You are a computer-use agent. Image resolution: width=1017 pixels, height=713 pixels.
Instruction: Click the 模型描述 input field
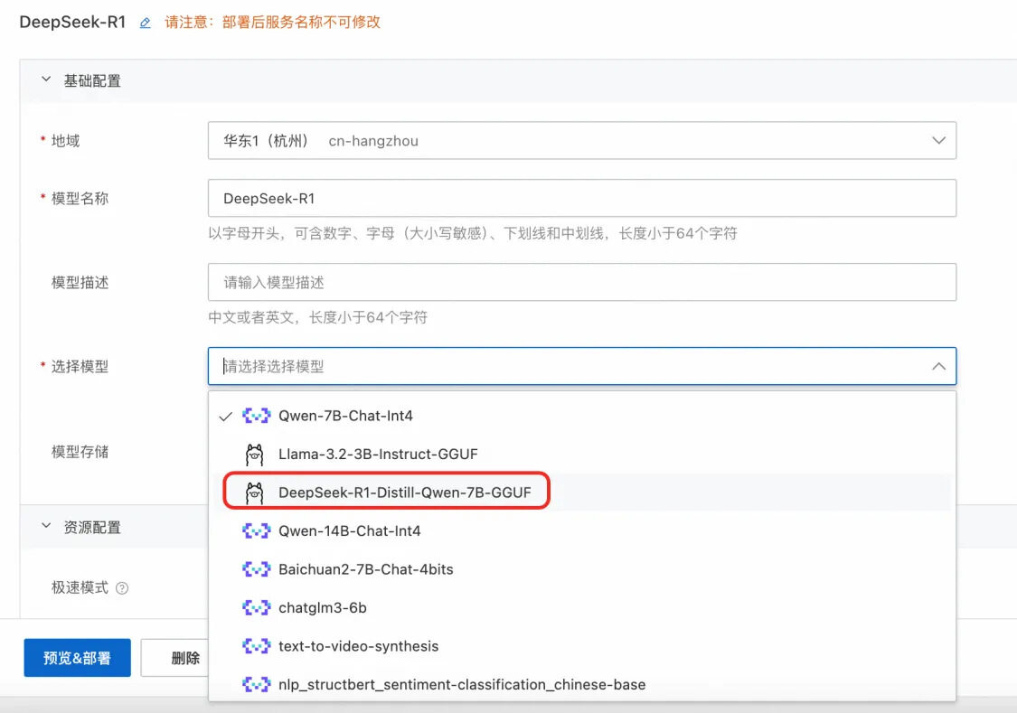579,282
